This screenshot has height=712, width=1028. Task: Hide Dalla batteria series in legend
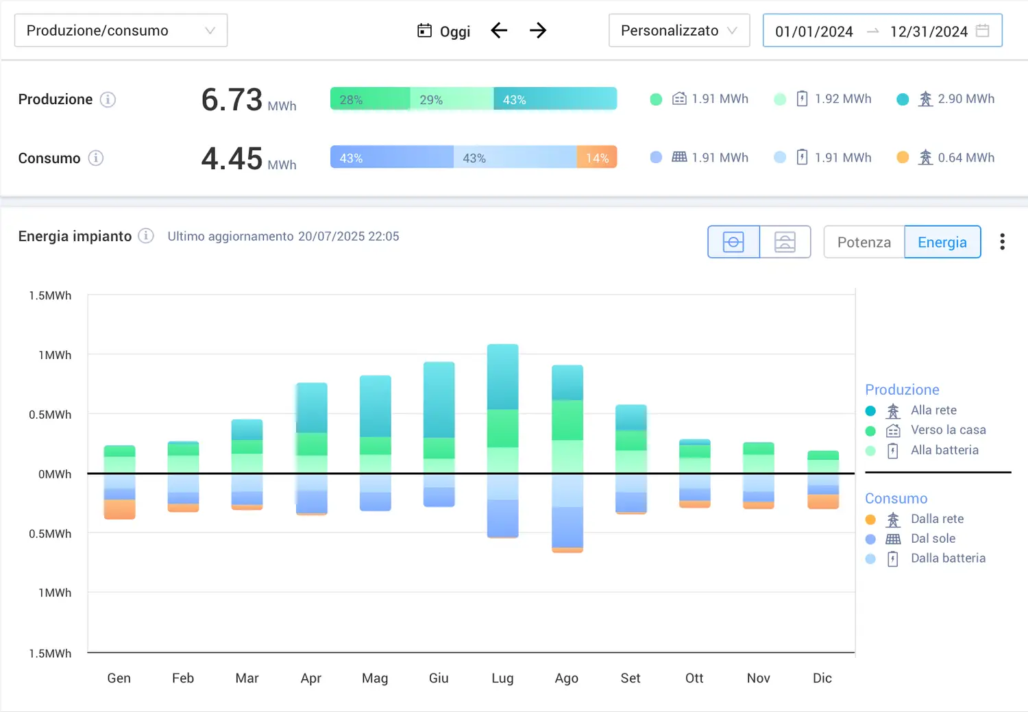(947, 558)
